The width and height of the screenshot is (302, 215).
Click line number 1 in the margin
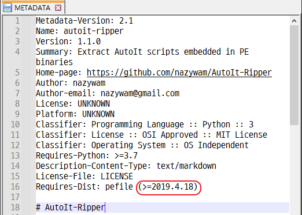tap(17, 21)
